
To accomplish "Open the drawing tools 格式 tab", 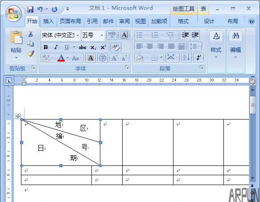I will point(183,21).
